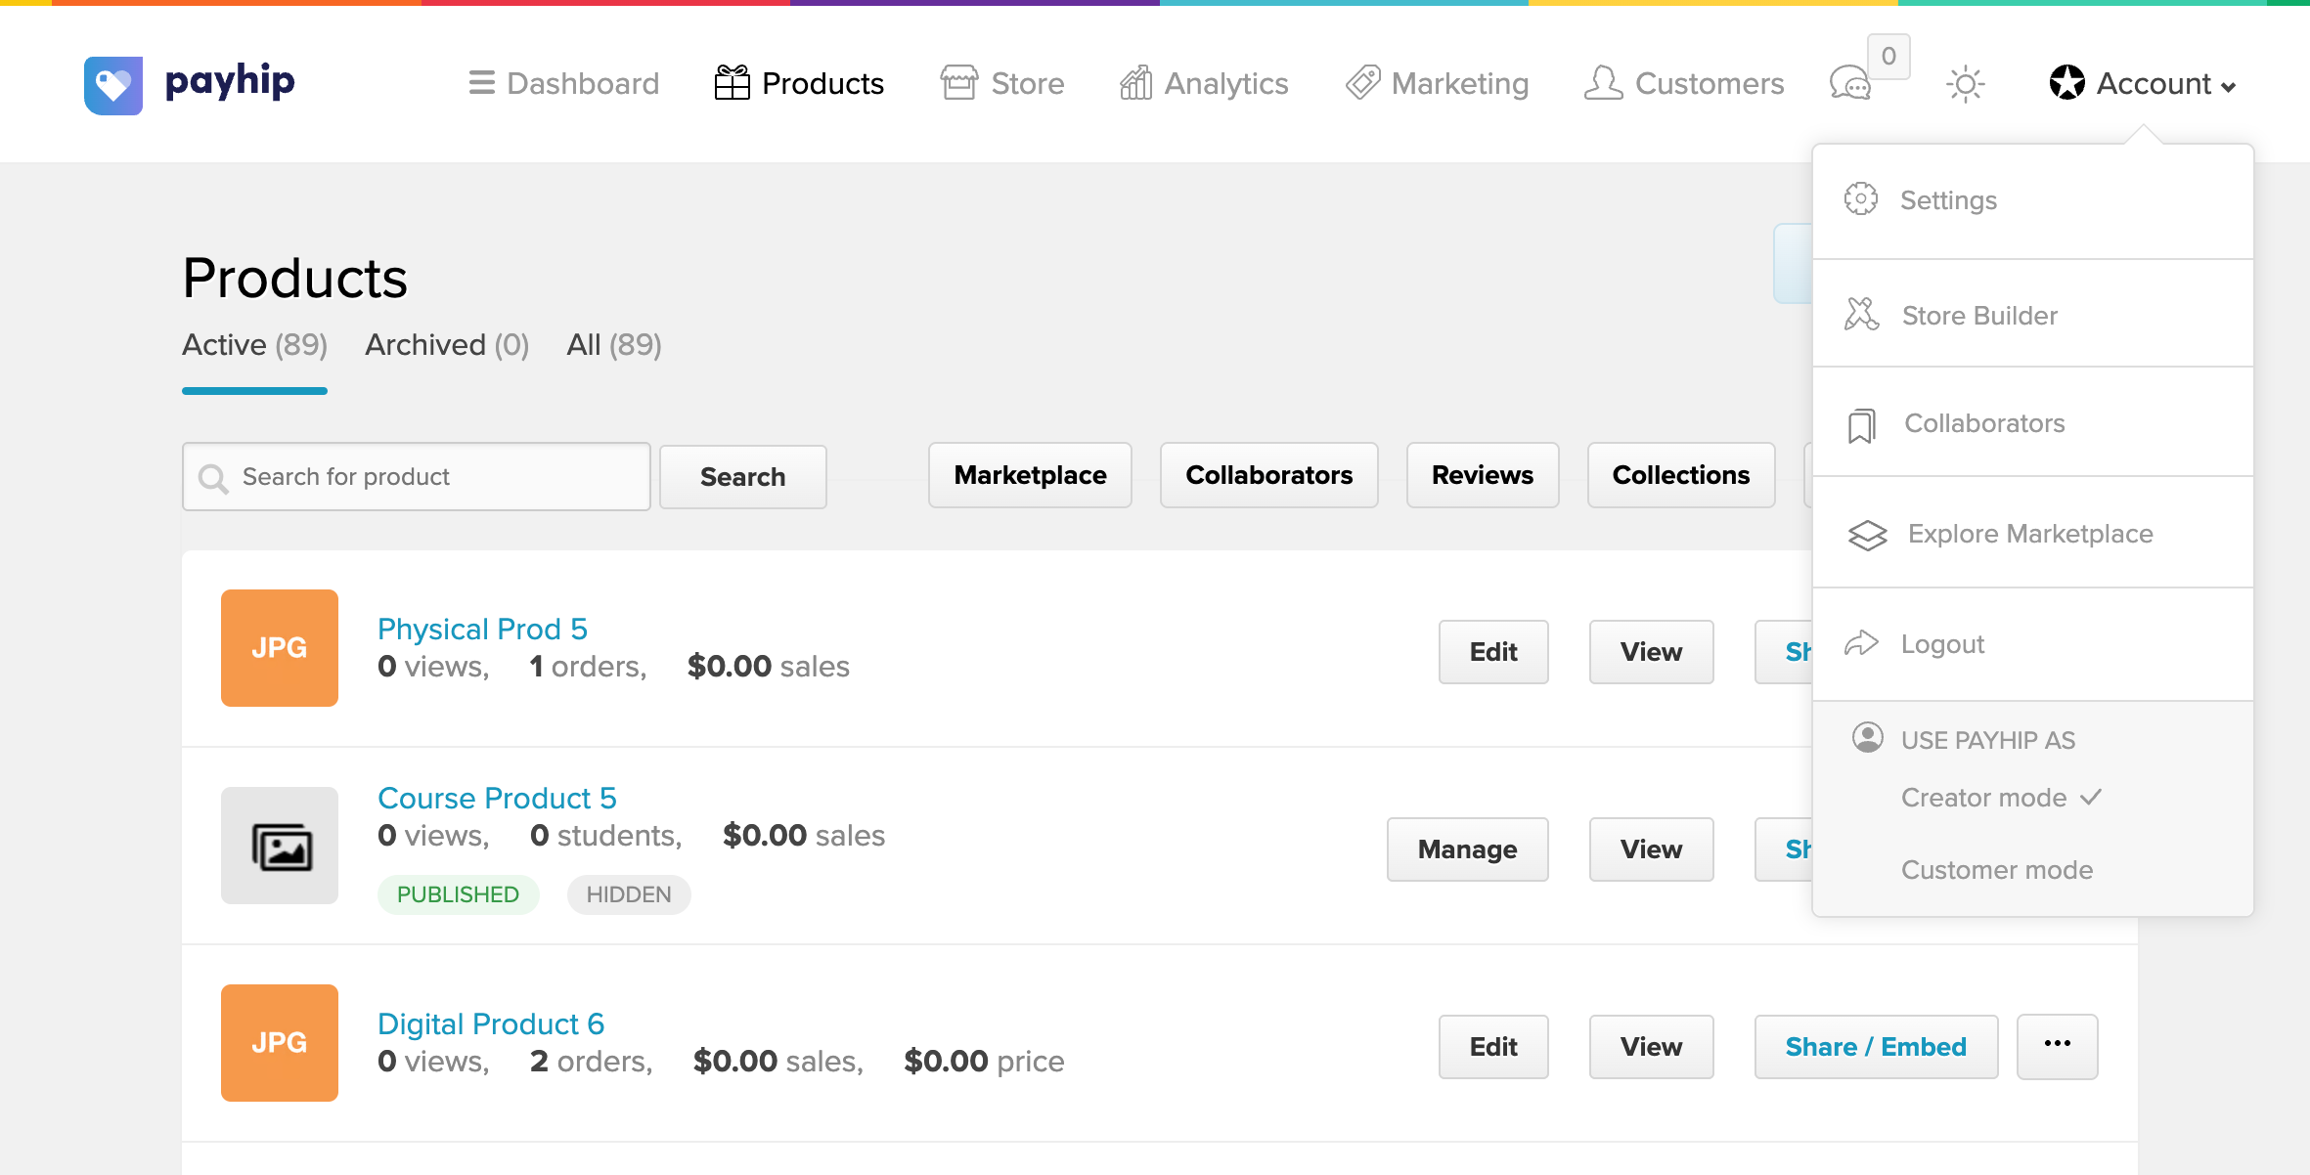This screenshot has height=1175, width=2310.
Task: Click the Products label in top navigation
Action: coord(822,83)
